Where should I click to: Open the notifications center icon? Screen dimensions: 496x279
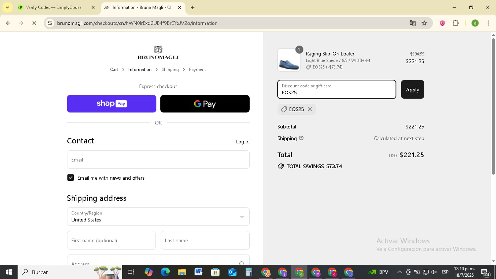[x=485, y=273]
